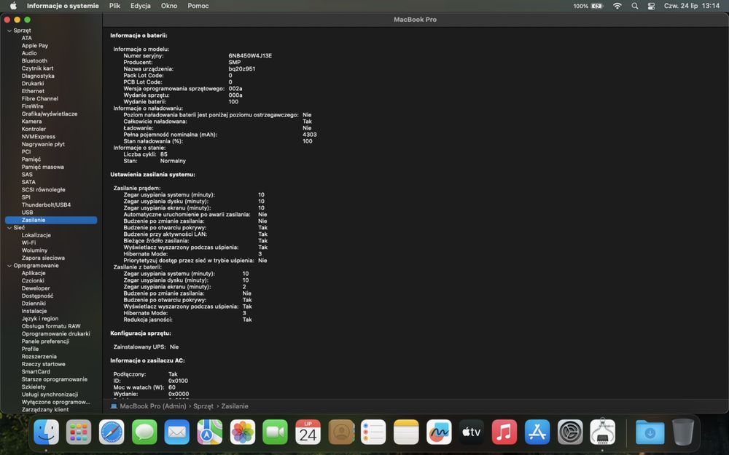Open the Pomoc menu
This screenshot has width=729, height=455.
click(198, 6)
